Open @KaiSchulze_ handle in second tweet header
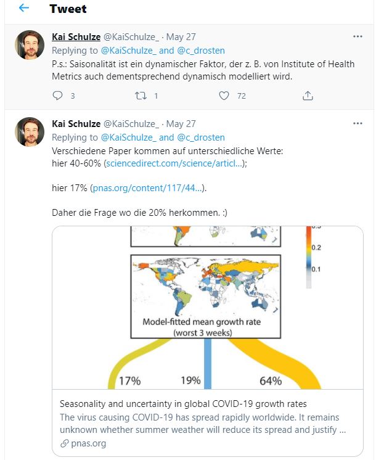Image resolution: width=384 pixels, height=460 pixels. pos(131,124)
